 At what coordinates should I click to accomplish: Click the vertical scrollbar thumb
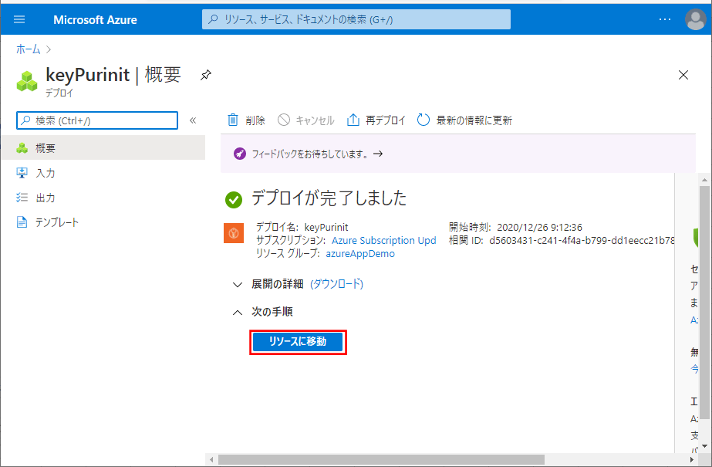[704, 302]
